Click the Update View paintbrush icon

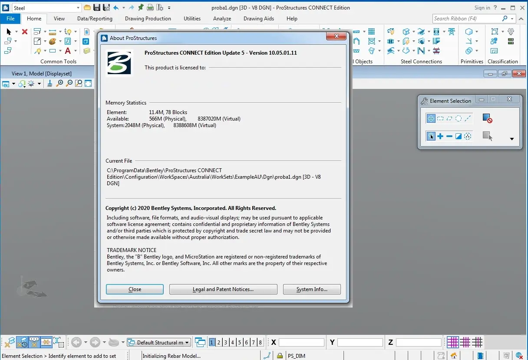click(x=50, y=83)
